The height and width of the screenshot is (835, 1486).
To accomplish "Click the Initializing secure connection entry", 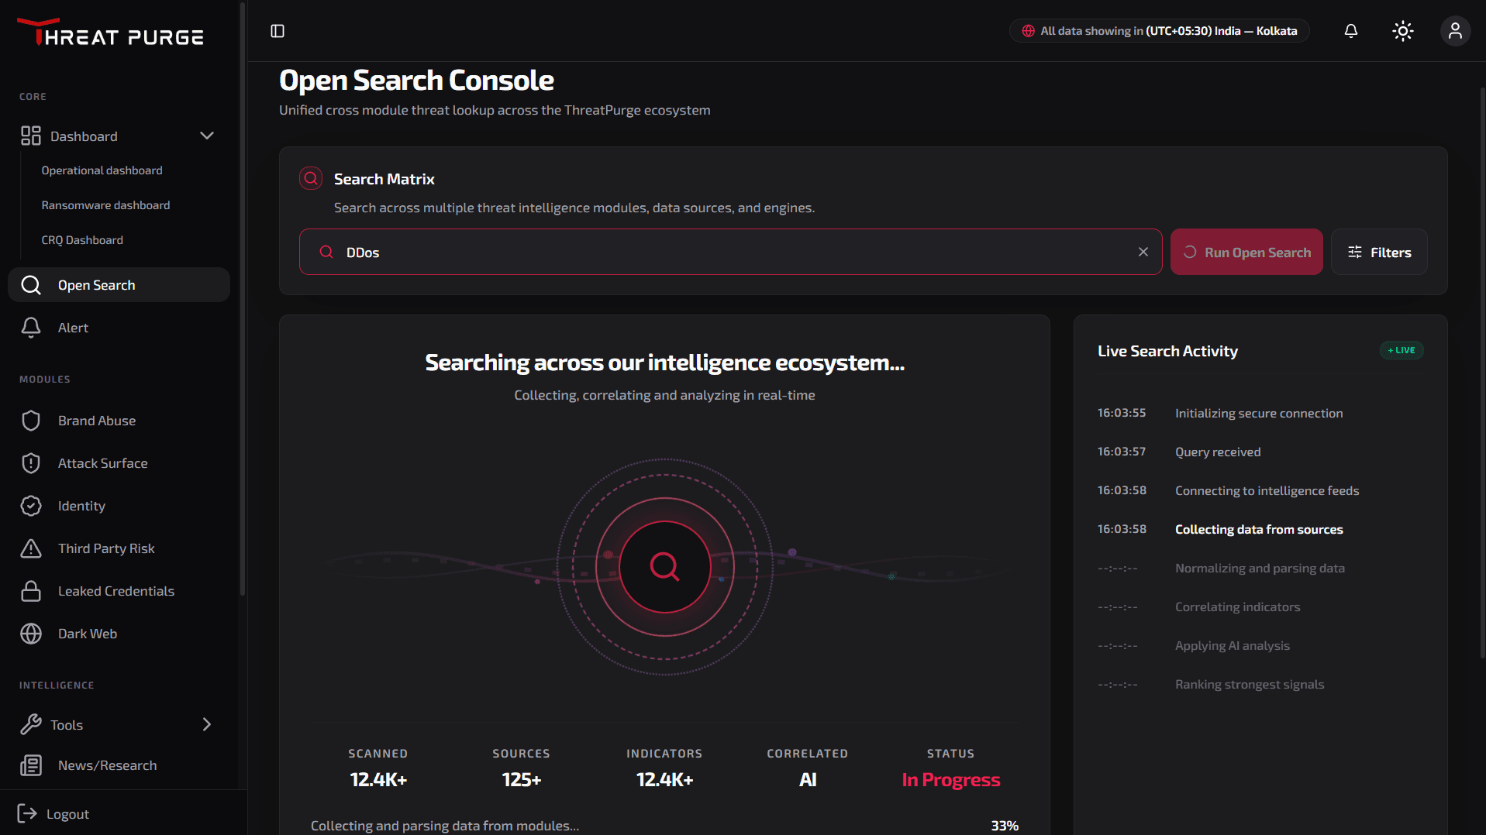I will point(1259,413).
